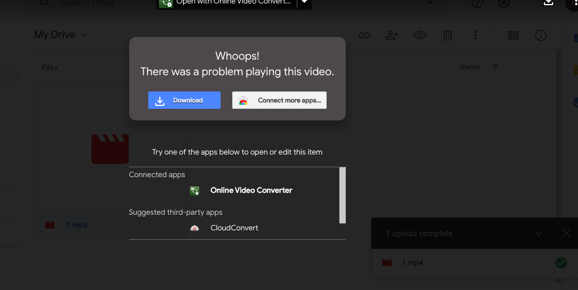Reverse sort order with the arrow
Screen dimensions: 578x290
pyautogui.click(x=496, y=67)
